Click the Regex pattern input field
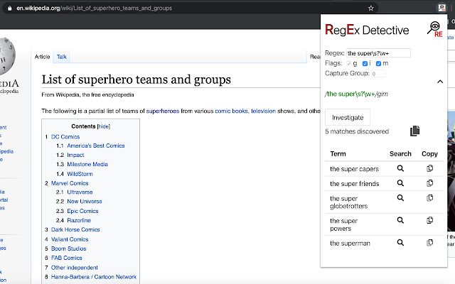Screen dimensions: 455x284 point(378,53)
